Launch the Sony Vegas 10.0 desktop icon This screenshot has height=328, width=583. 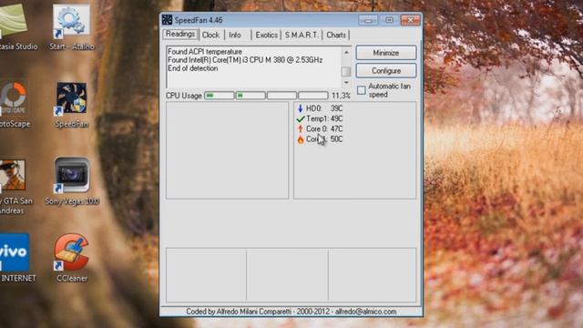pos(72,175)
